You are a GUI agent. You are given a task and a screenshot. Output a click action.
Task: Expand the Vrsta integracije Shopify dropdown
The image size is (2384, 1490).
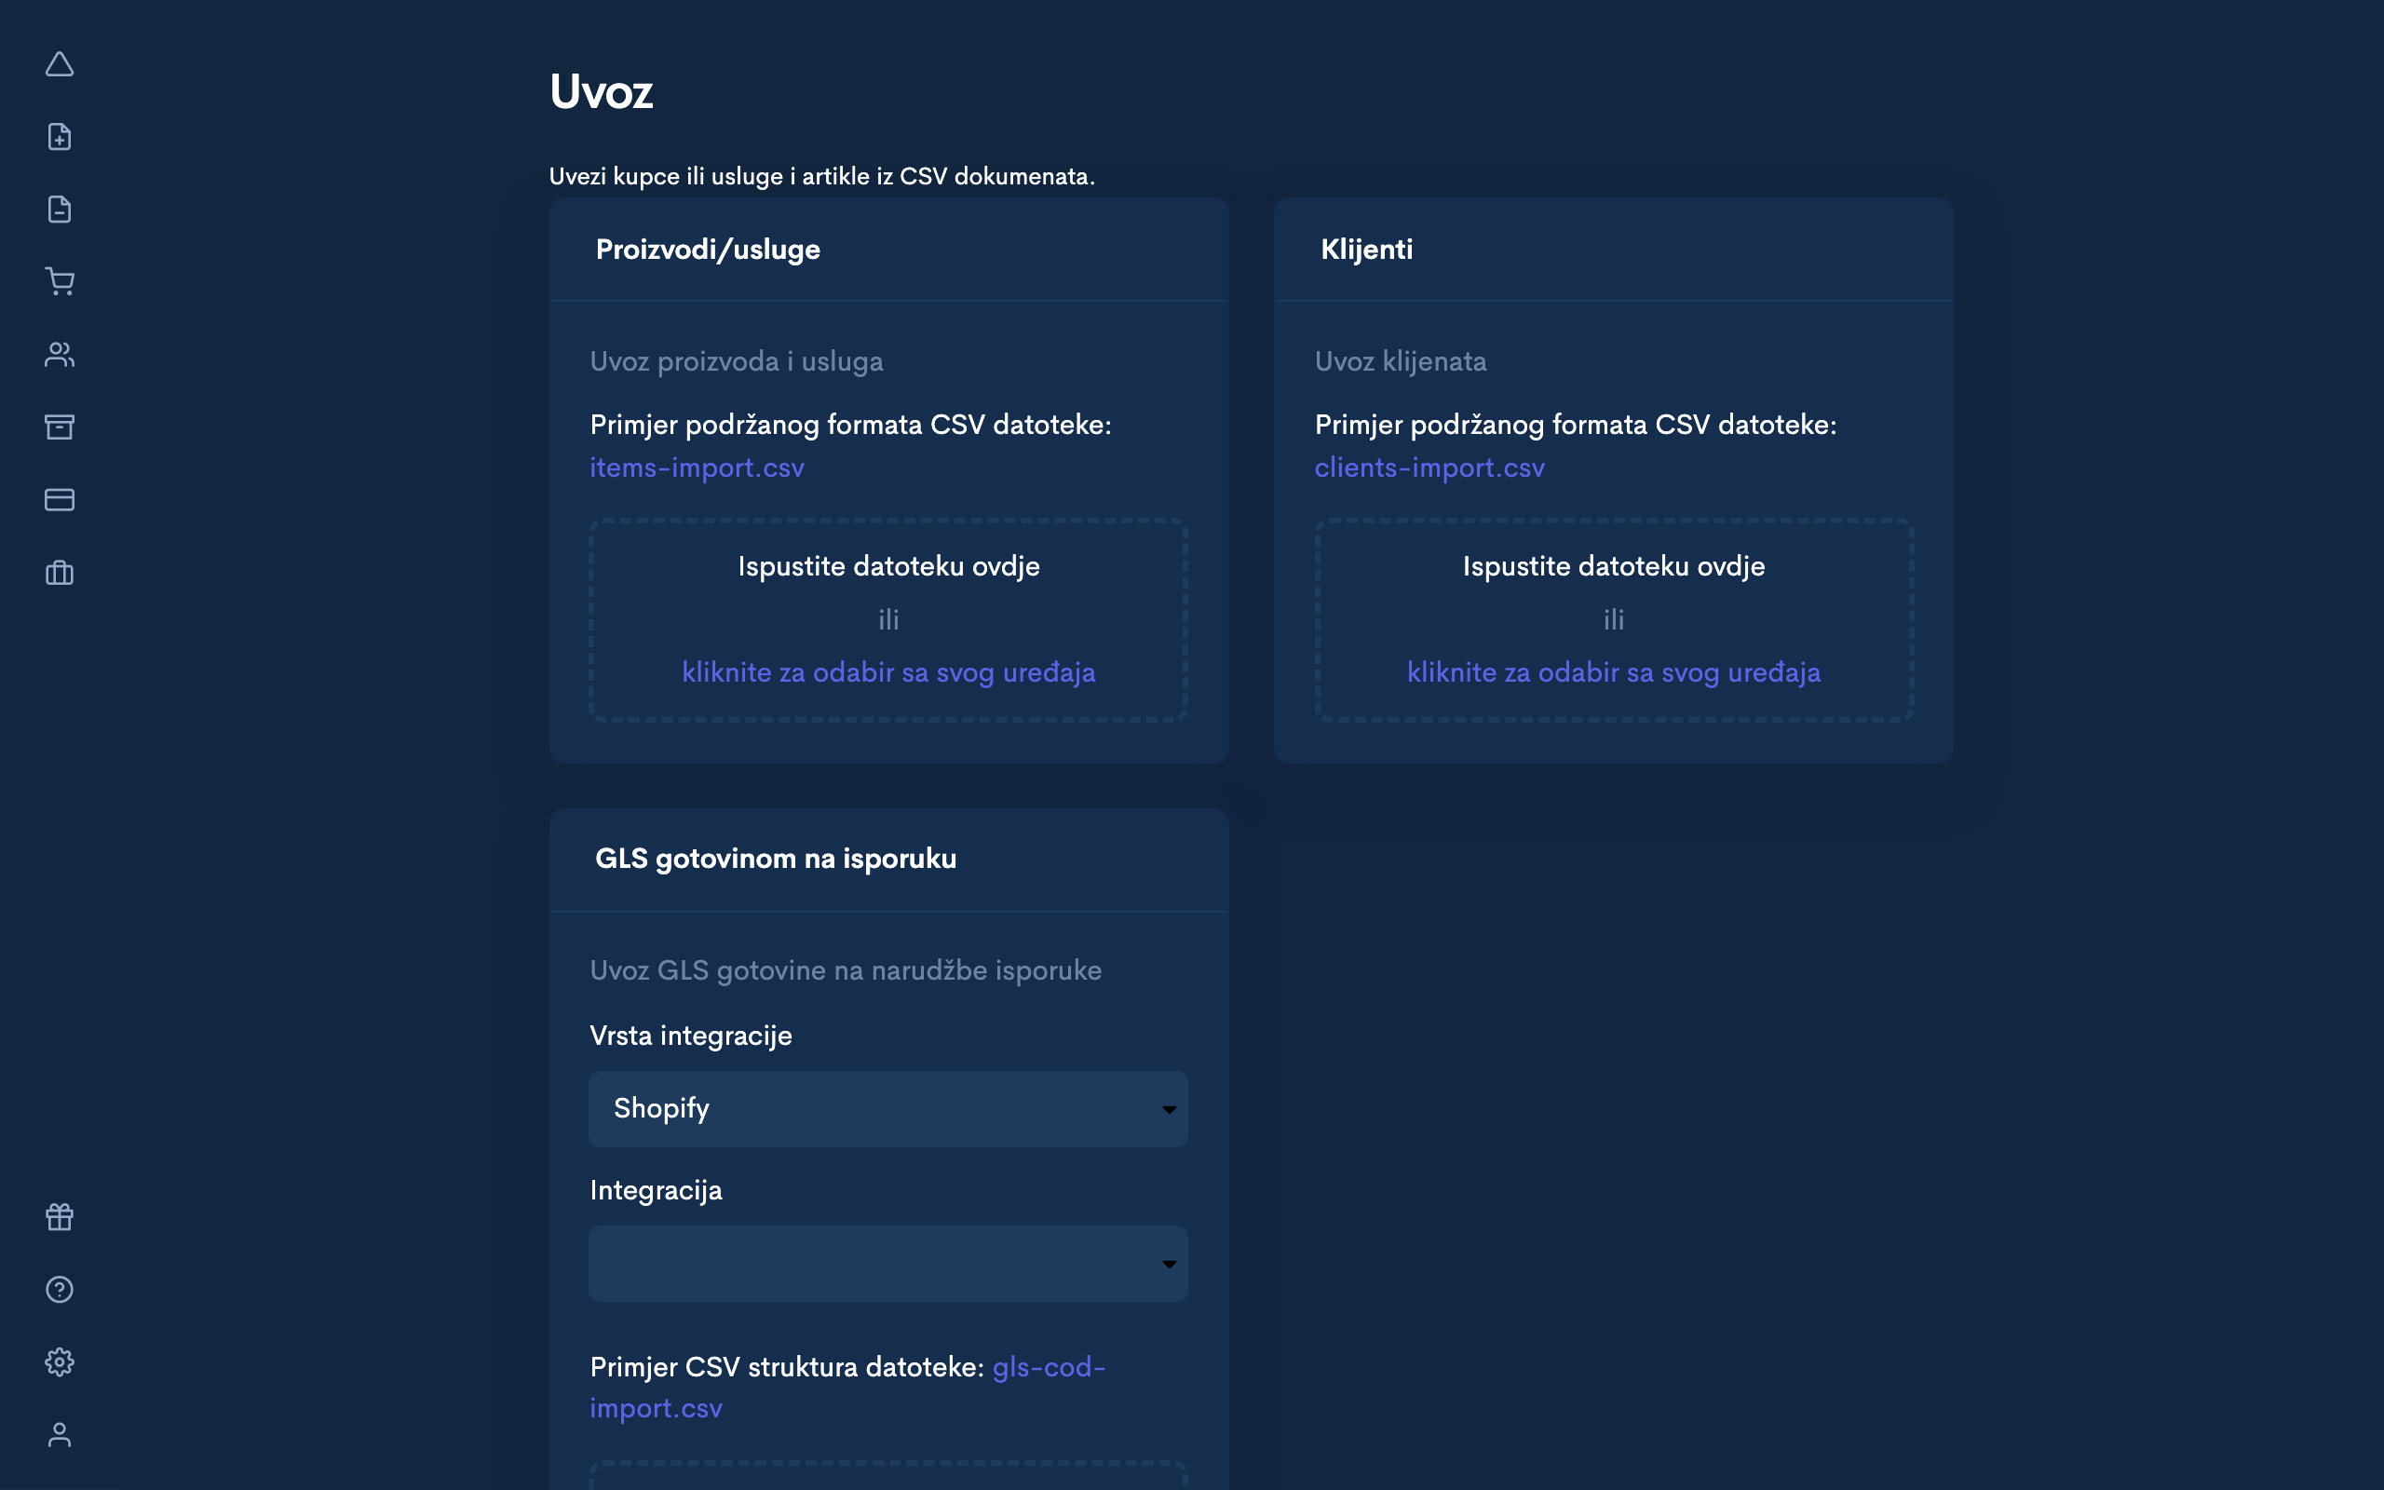click(887, 1108)
